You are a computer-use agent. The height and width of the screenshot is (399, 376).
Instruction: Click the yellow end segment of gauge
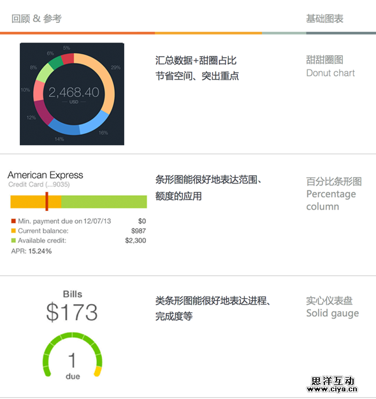[x=98, y=372]
